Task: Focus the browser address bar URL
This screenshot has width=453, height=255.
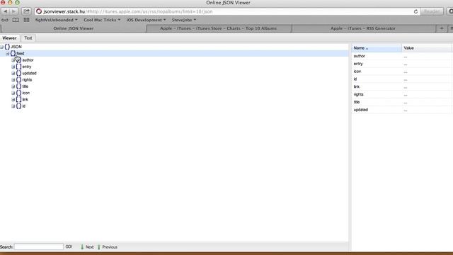Action: [x=226, y=11]
